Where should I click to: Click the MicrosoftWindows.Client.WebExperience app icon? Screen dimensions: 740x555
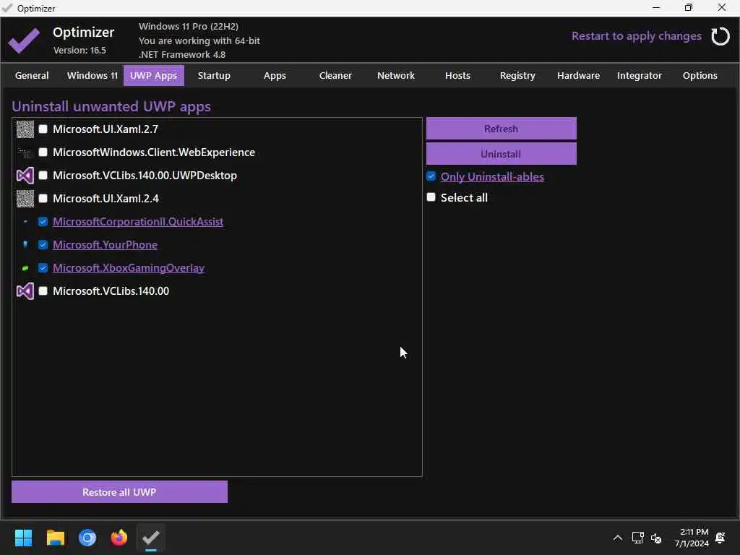coord(25,152)
